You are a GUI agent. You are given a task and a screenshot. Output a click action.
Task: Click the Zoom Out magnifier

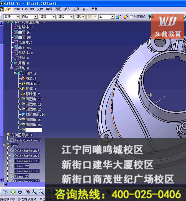(41, 192)
